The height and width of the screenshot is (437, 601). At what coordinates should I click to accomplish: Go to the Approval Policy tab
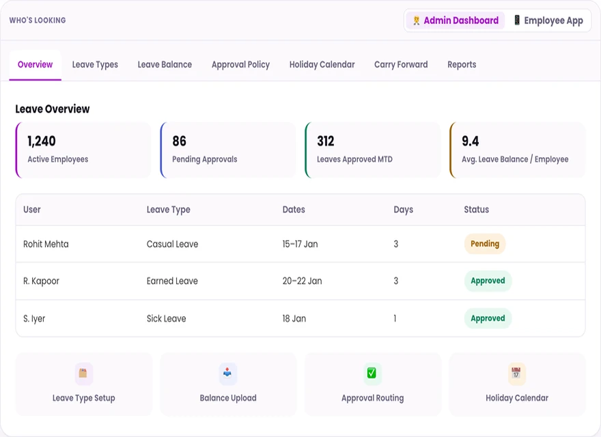(240, 64)
